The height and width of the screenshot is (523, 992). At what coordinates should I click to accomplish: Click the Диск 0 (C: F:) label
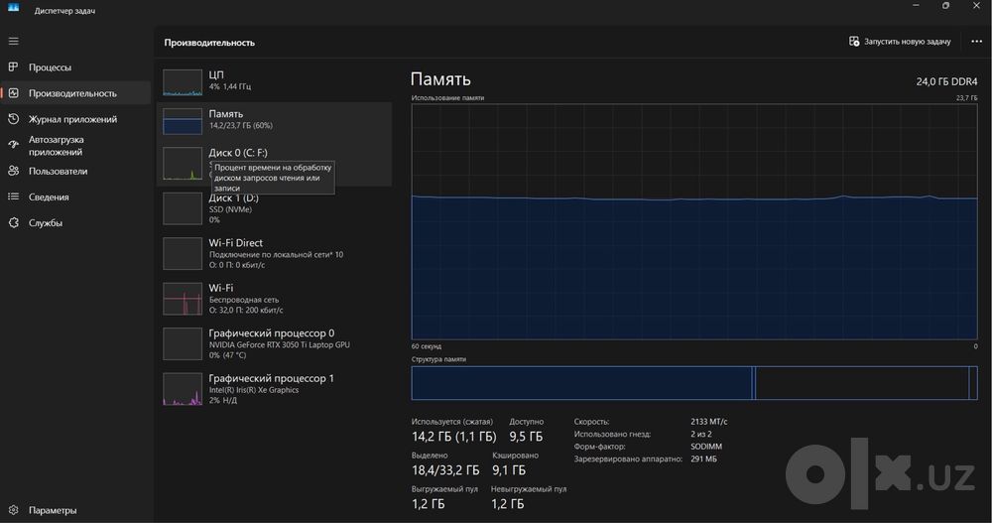coord(238,153)
